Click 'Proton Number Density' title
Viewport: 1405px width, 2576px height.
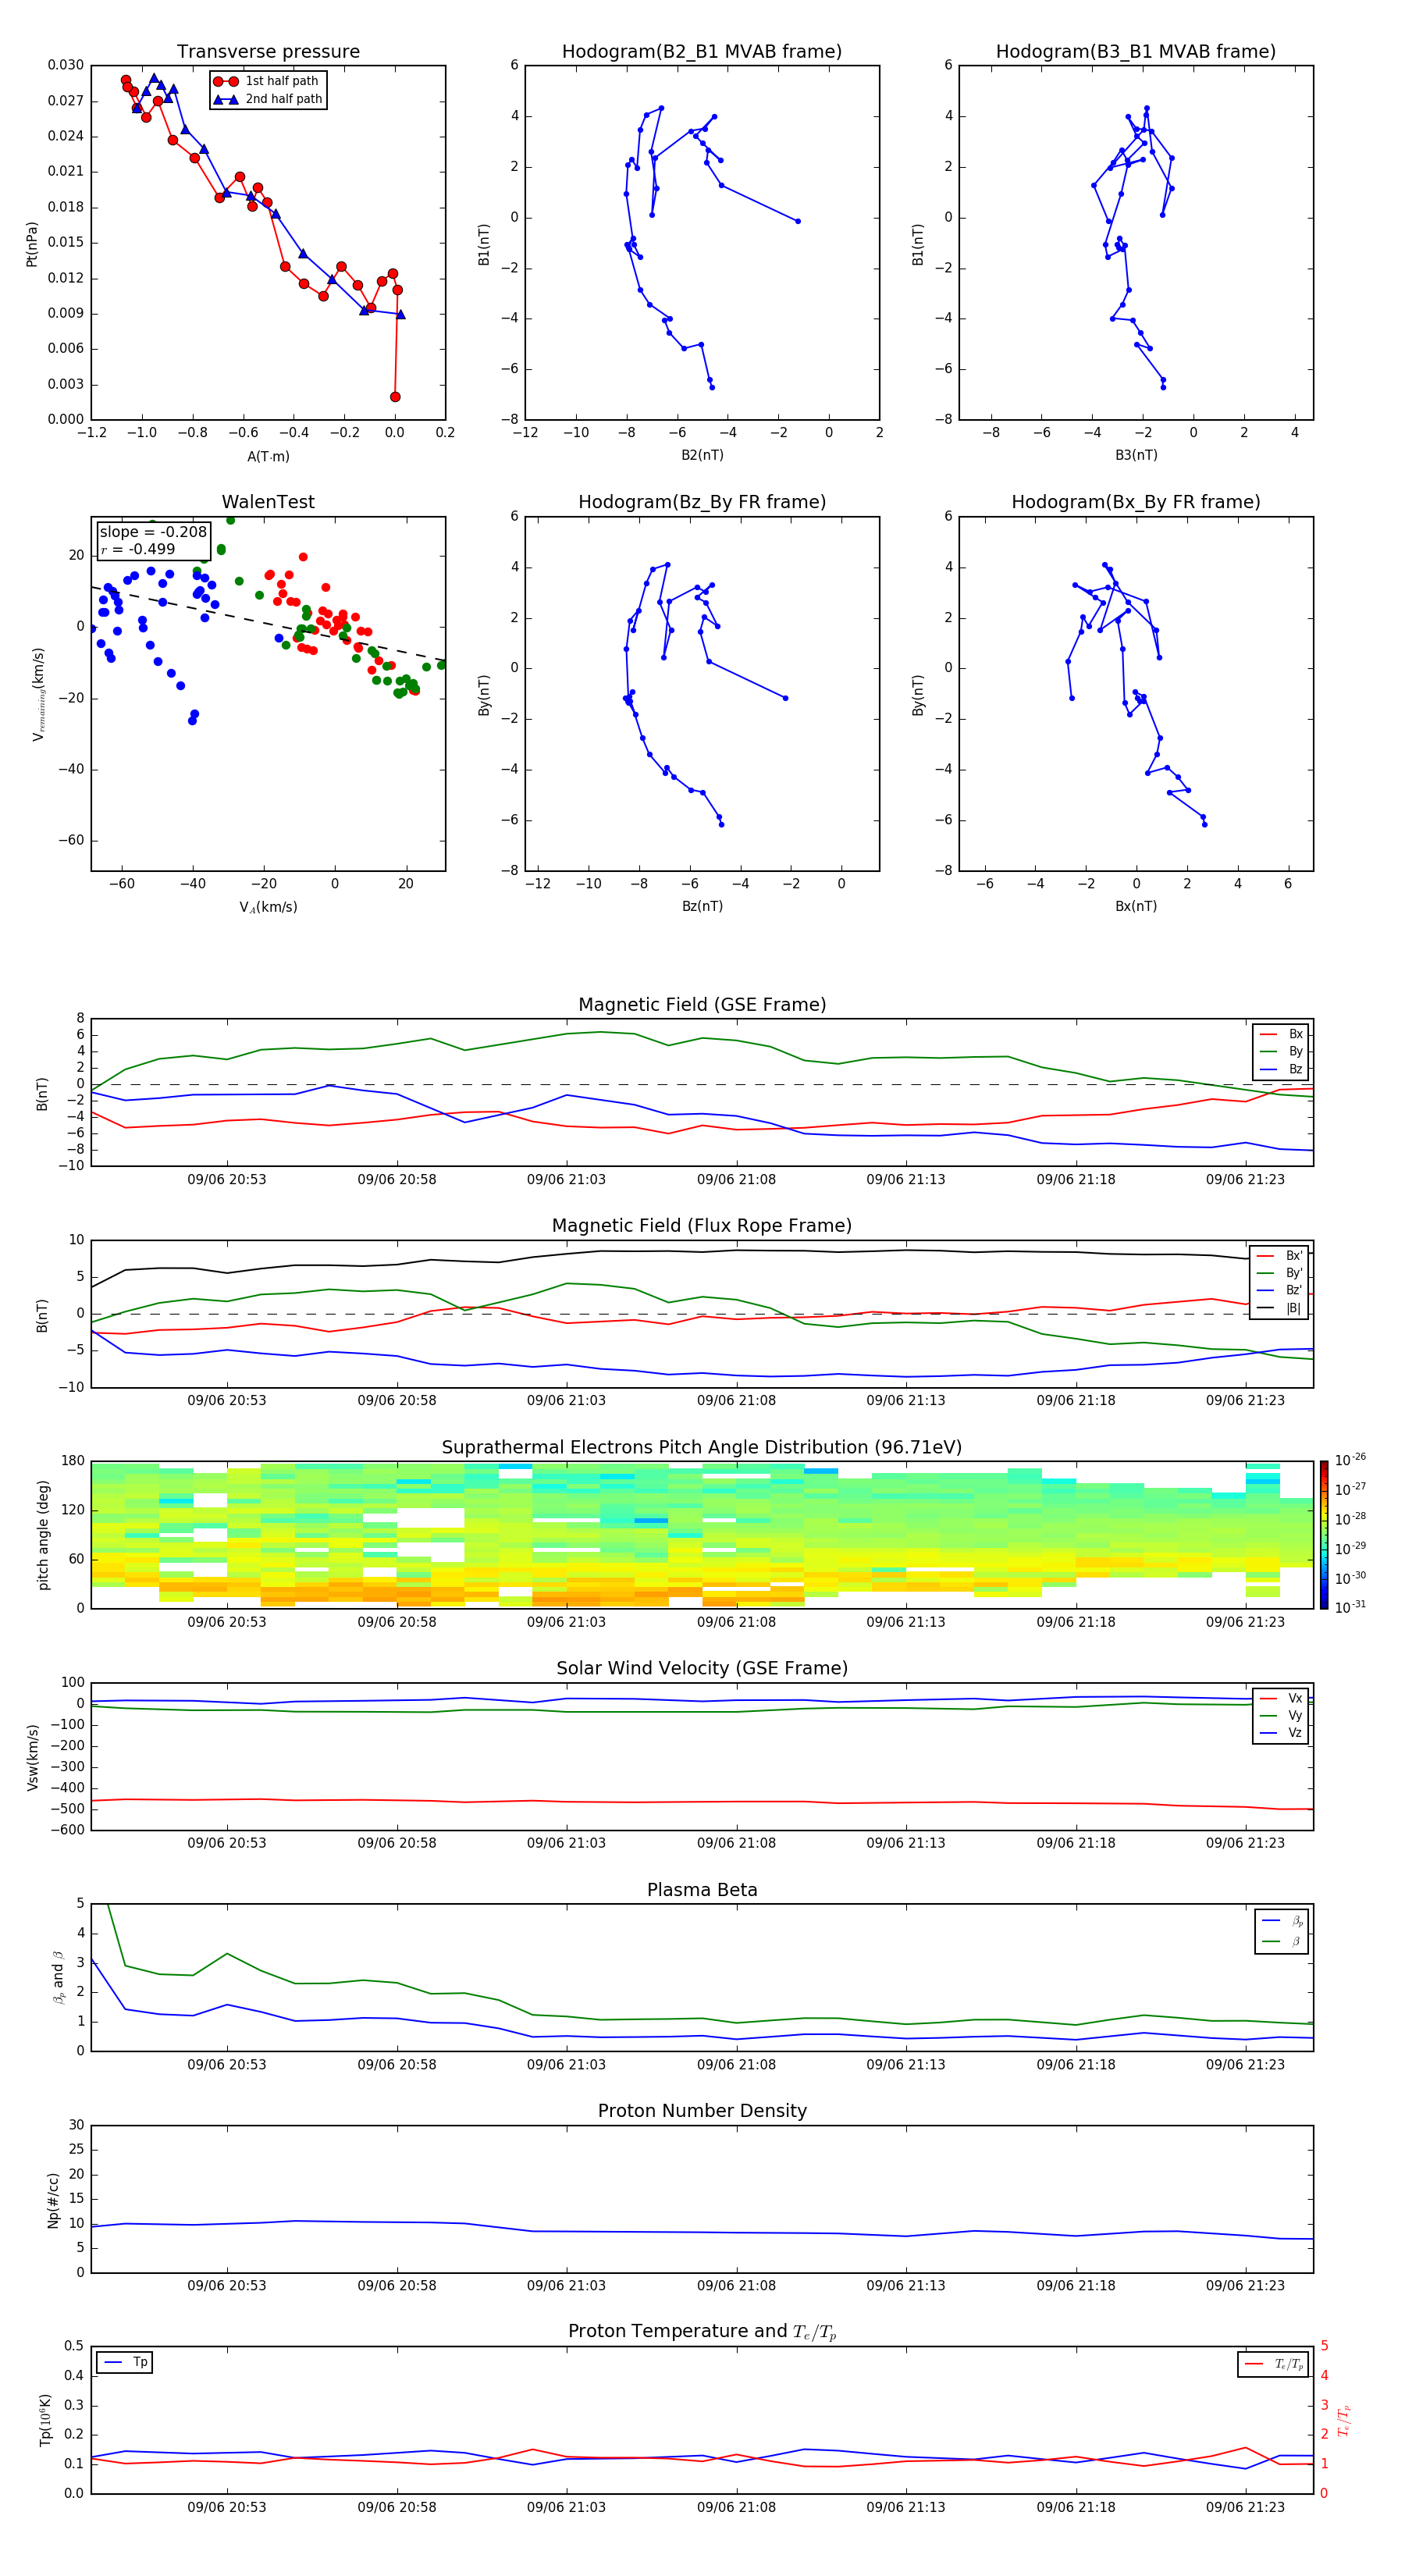click(x=702, y=2111)
